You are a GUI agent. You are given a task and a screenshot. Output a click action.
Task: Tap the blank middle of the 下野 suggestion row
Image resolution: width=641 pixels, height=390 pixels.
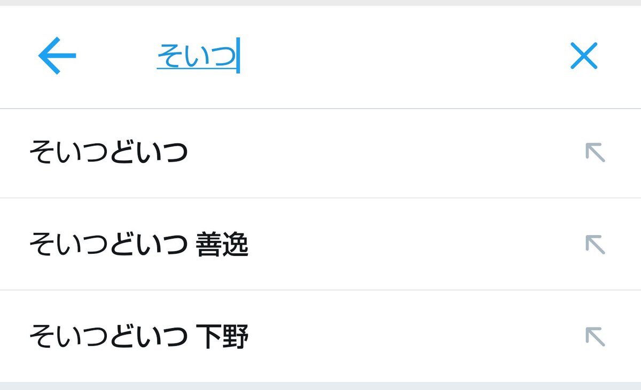click(x=401, y=337)
